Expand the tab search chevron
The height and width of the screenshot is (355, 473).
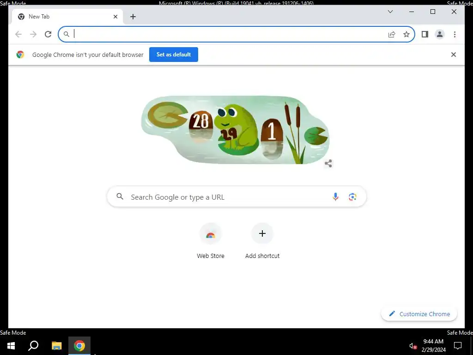coord(390,12)
